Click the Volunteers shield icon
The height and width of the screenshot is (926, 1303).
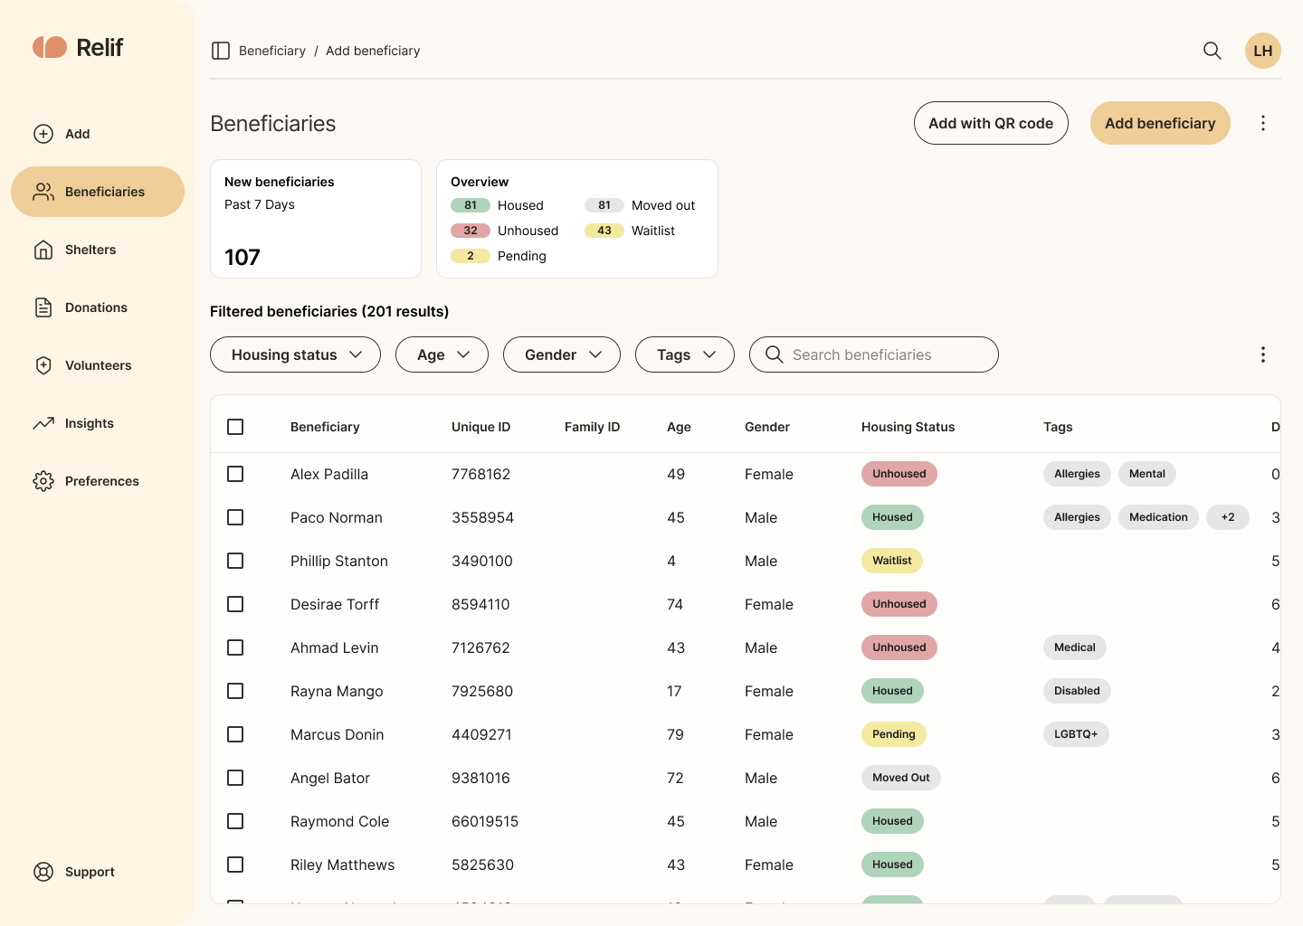coord(43,365)
